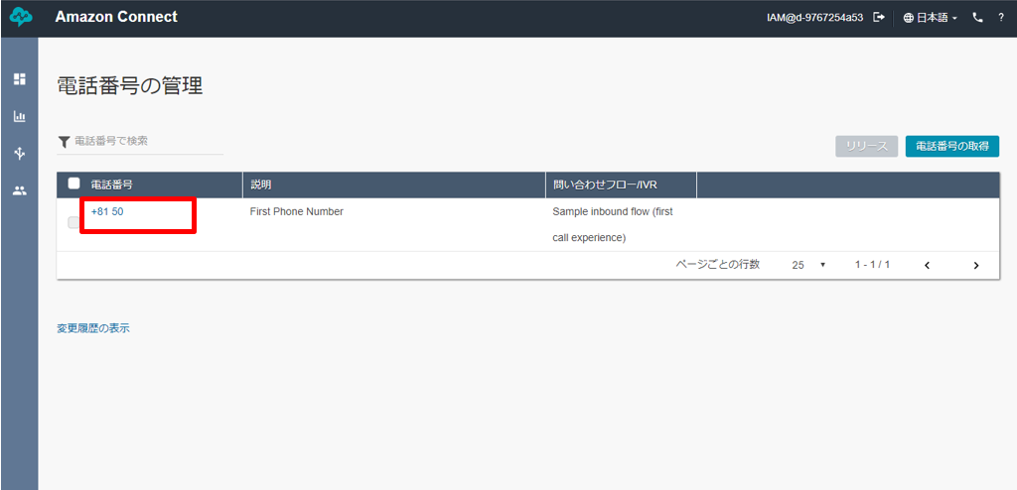1017x490 pixels.
Task: Click the First Phone Number description cell
Action: pyautogui.click(x=296, y=211)
